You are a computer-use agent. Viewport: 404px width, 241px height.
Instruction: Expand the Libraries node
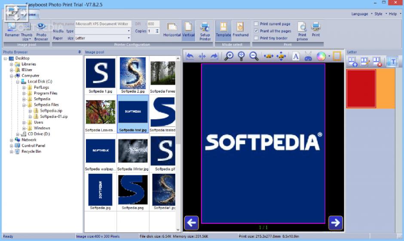[x=11, y=64]
